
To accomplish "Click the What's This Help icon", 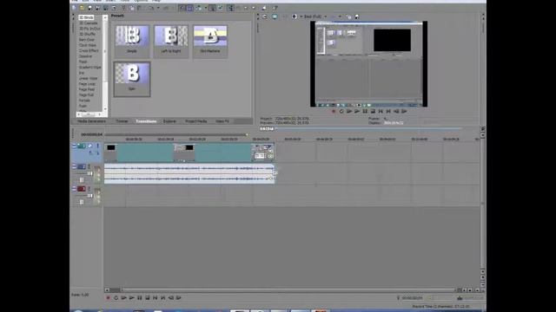I will pos(275,8).
